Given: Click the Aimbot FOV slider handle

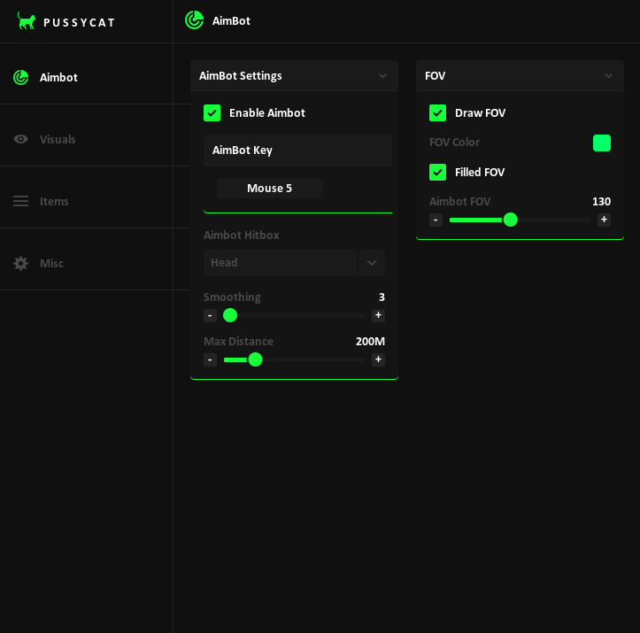Looking at the screenshot, I should [x=510, y=220].
